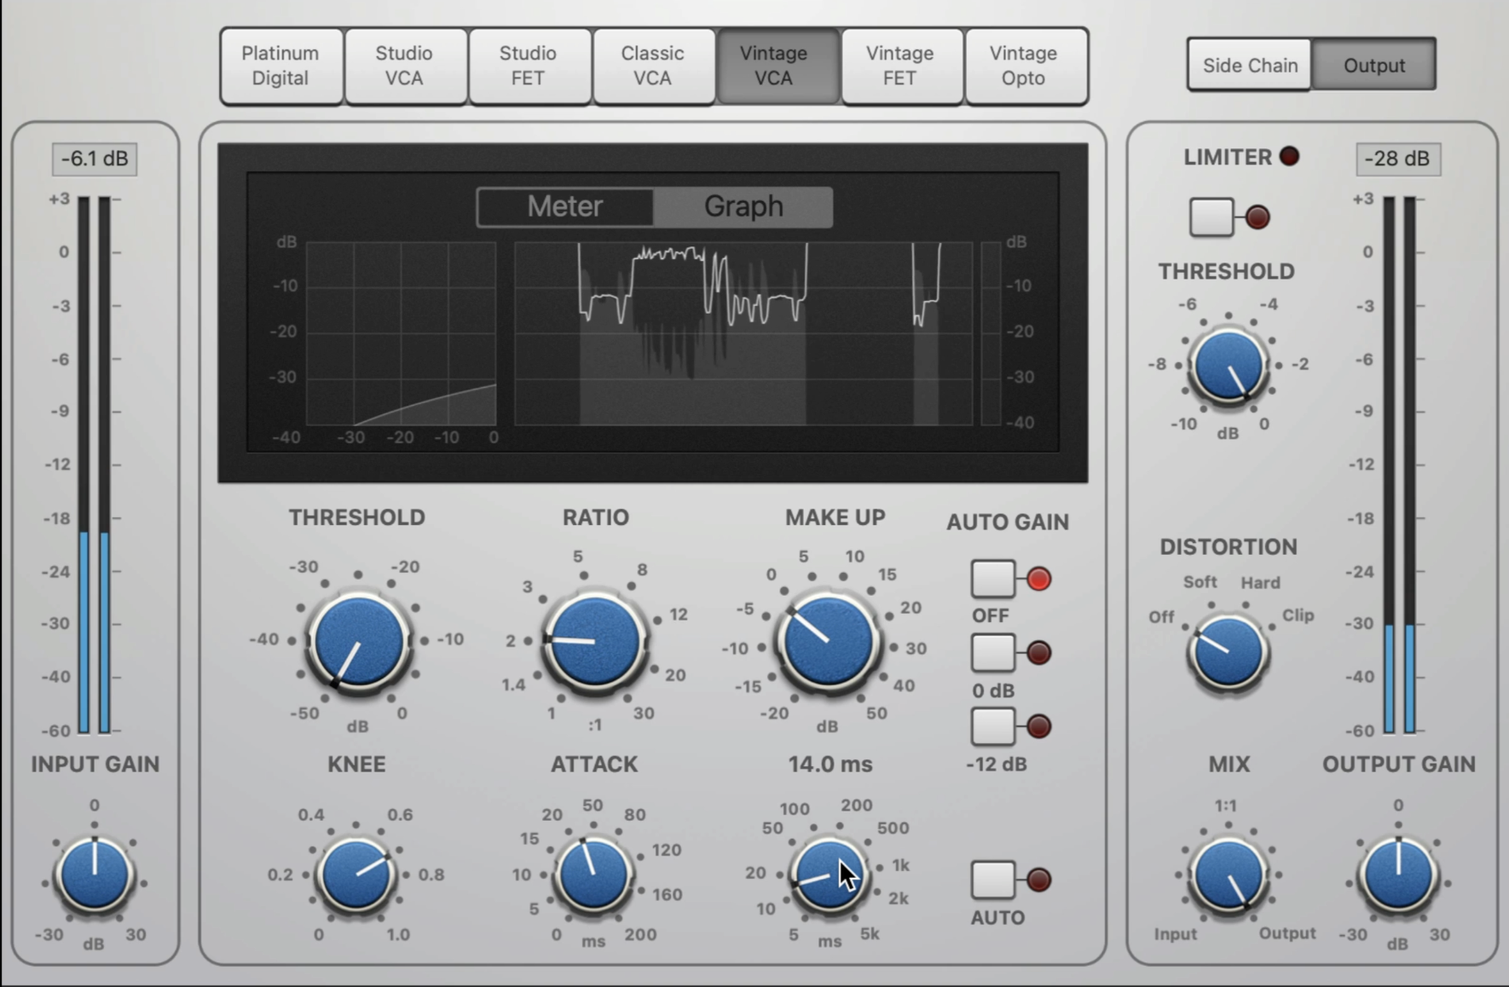
Task: Select the Classic VCA model tab
Action: [653, 66]
